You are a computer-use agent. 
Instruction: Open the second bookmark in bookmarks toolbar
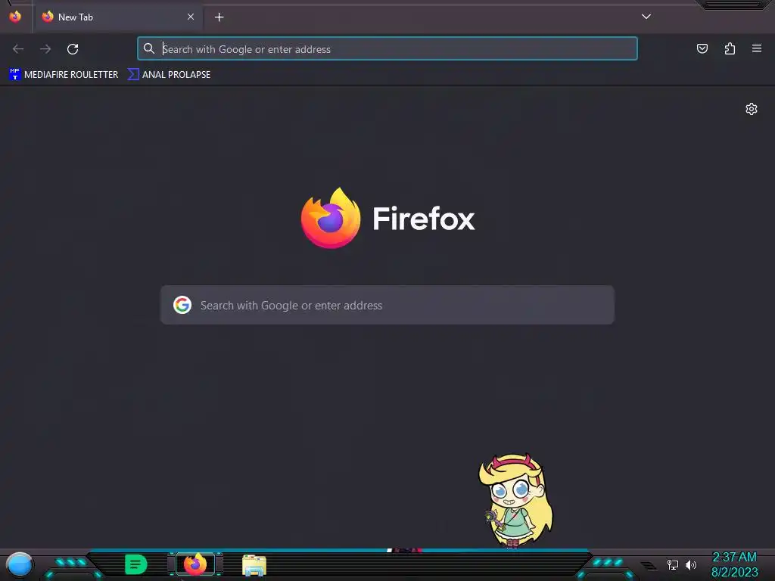(x=169, y=75)
